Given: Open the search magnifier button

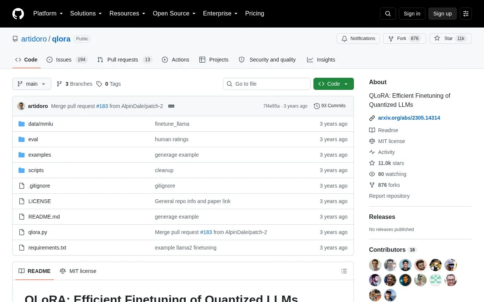Looking at the screenshot, I should point(388,14).
